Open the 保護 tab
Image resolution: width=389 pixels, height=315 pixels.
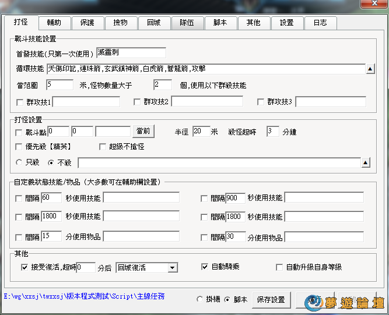[87, 23]
